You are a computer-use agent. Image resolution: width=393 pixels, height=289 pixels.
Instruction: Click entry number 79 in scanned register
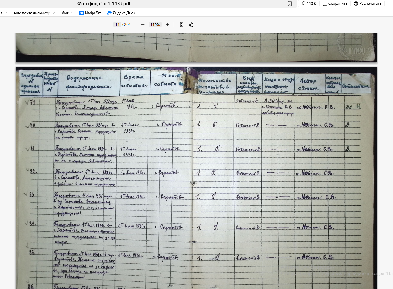[x=32, y=102]
